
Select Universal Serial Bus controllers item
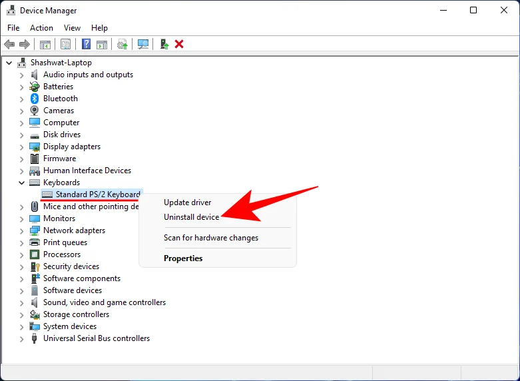click(x=97, y=338)
